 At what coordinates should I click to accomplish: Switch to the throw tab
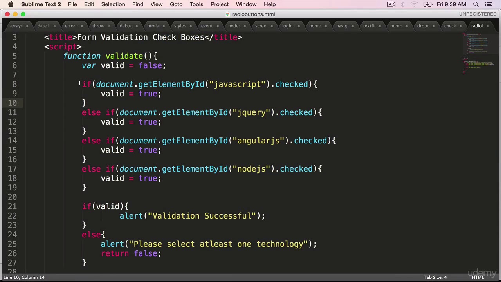[98, 26]
